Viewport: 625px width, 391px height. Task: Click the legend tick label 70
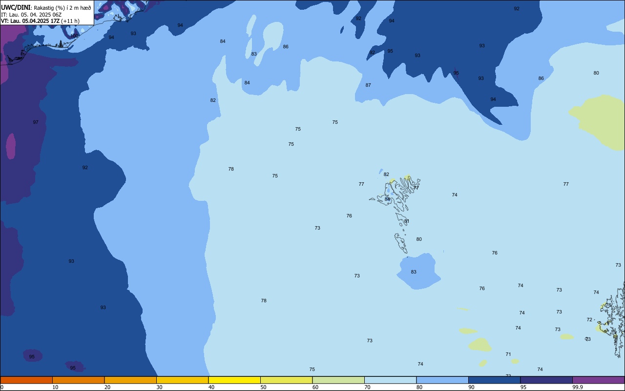[367, 387]
